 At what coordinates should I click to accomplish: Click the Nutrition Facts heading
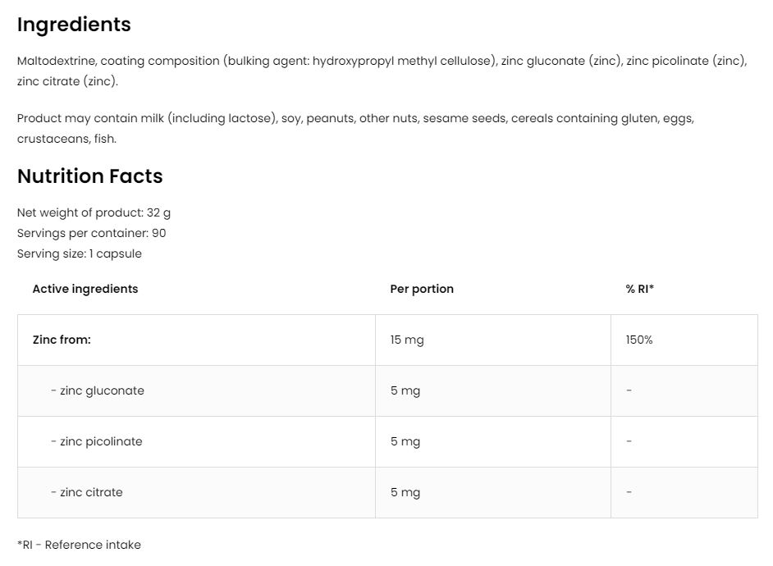pyautogui.click(x=90, y=176)
